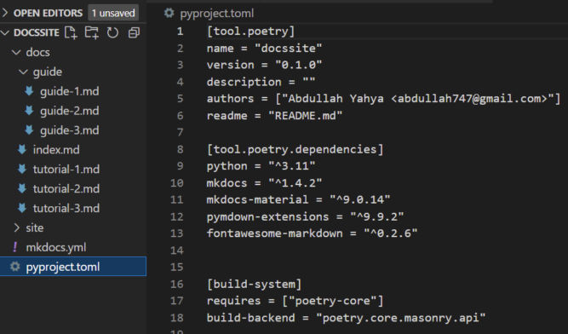Open tutorial-1.md file
Image resolution: width=568 pixels, height=334 pixels.
66,170
